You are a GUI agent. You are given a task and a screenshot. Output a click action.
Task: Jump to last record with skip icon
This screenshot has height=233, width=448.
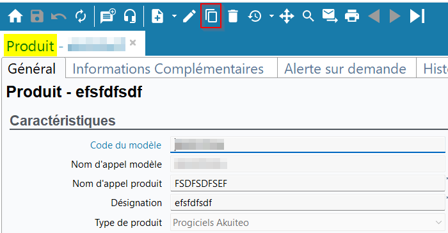pyautogui.click(x=417, y=16)
